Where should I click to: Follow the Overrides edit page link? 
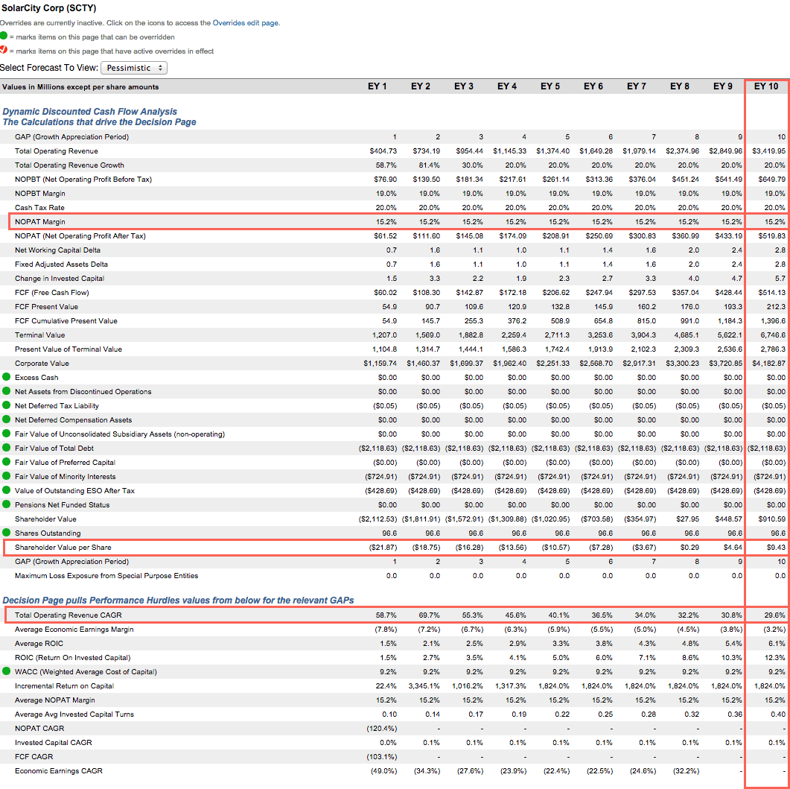(x=245, y=22)
